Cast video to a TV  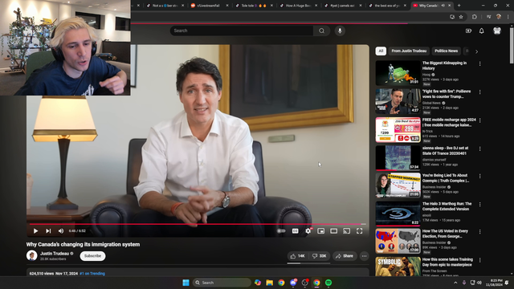[346, 231]
